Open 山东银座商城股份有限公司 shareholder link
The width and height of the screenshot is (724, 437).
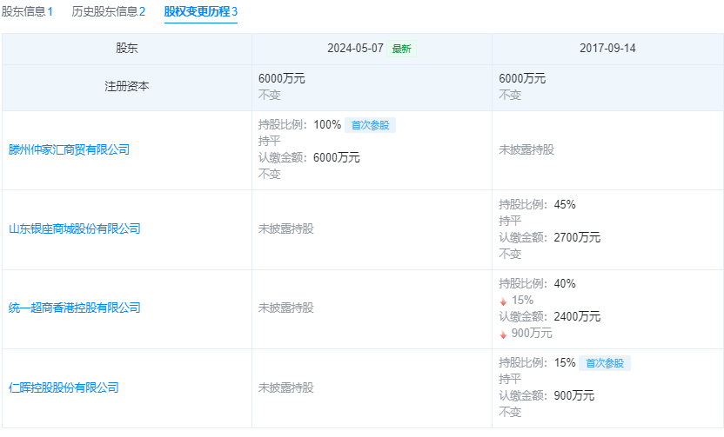click(x=75, y=228)
